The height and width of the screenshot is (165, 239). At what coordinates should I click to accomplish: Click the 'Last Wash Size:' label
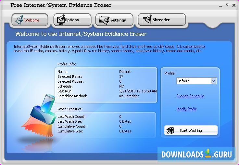coord(70,121)
